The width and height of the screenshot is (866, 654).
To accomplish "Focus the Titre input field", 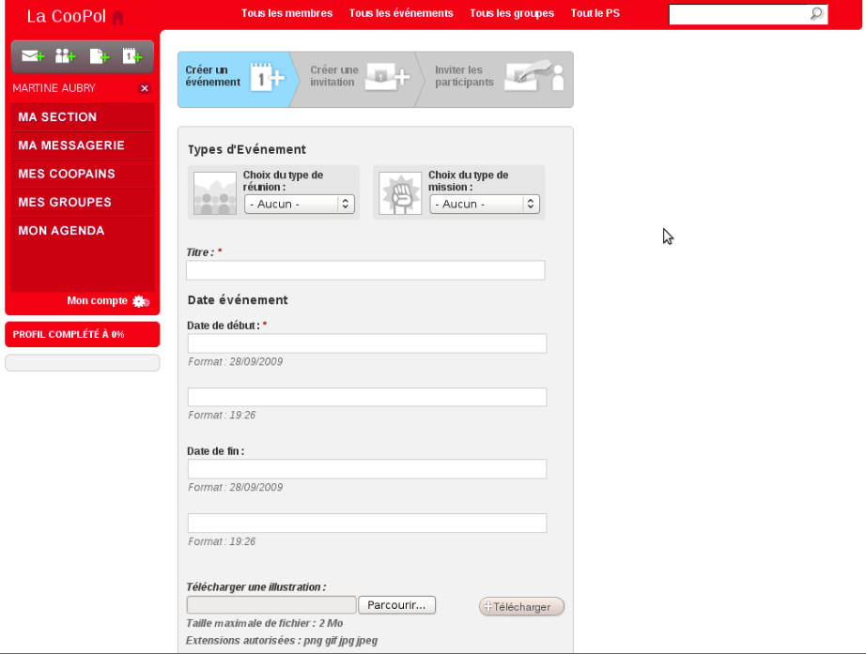I will tap(365, 270).
